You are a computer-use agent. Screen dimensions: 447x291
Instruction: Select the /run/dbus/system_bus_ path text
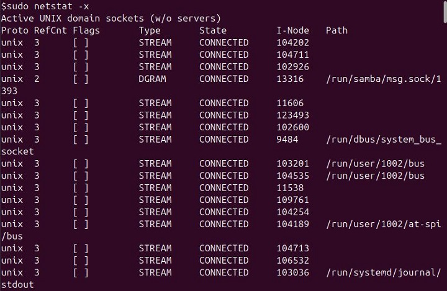pyautogui.click(x=383, y=140)
